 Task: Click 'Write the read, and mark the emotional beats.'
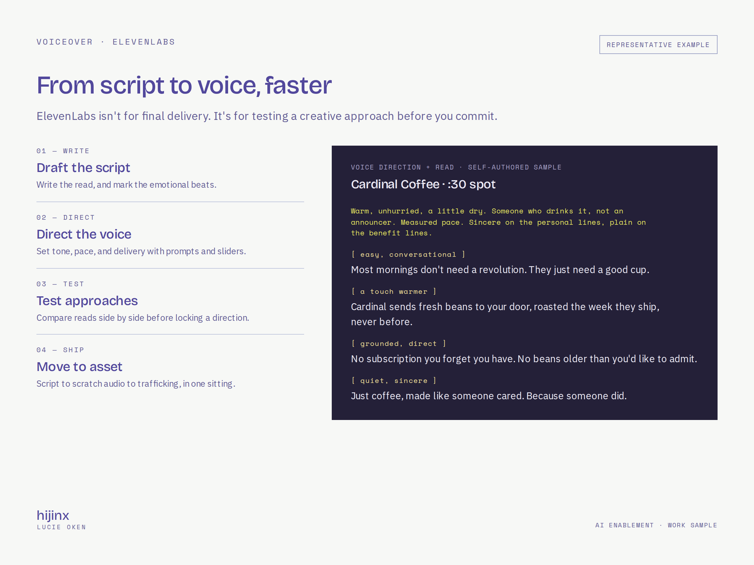(x=127, y=185)
